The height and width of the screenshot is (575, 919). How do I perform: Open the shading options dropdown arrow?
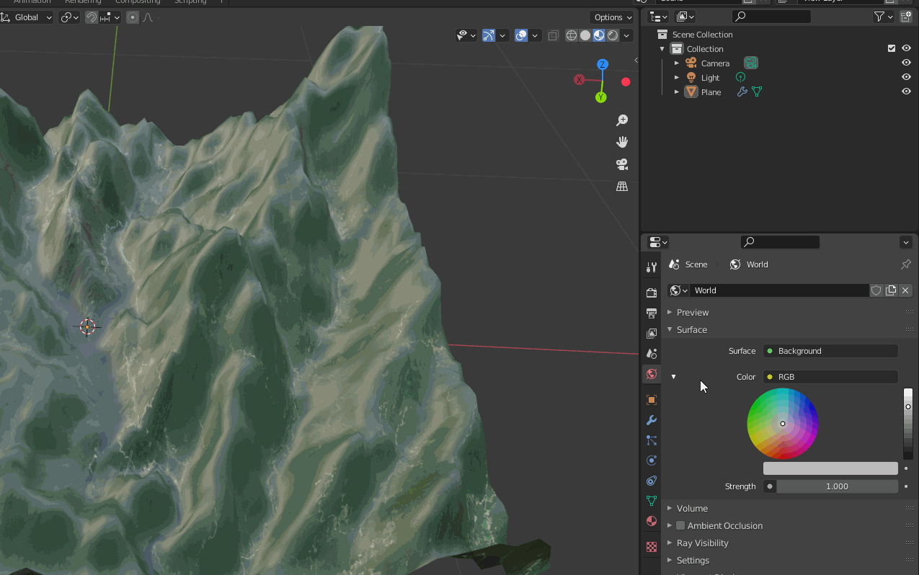627,35
